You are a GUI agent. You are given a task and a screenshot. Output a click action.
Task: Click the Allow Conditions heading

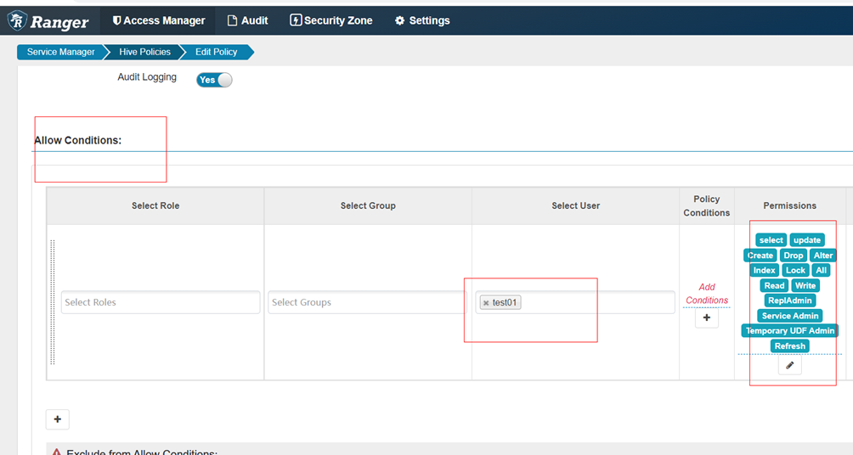coord(78,140)
